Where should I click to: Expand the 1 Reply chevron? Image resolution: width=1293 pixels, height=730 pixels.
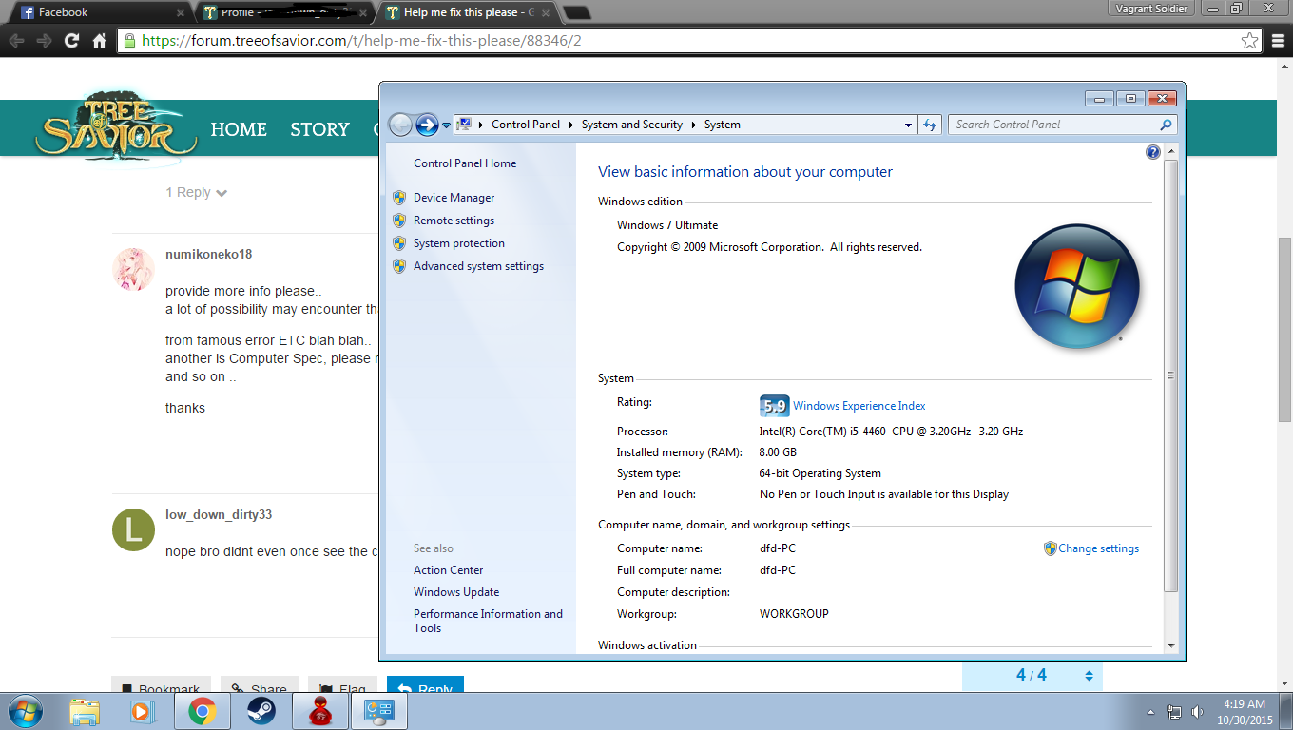point(222,193)
